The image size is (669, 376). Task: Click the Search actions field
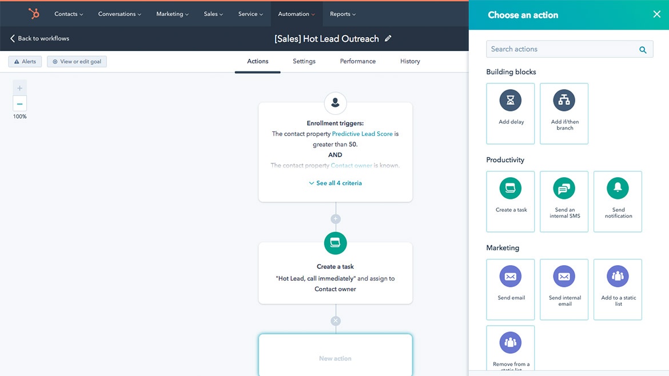[x=560, y=50]
